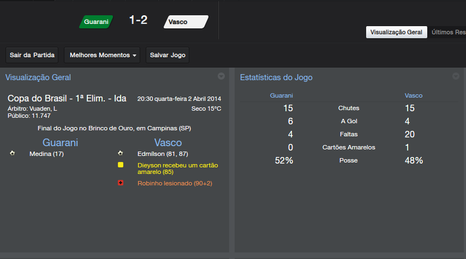The width and height of the screenshot is (466, 259).
Task: Click scorer name Medina (17)
Action: pyautogui.click(x=46, y=154)
